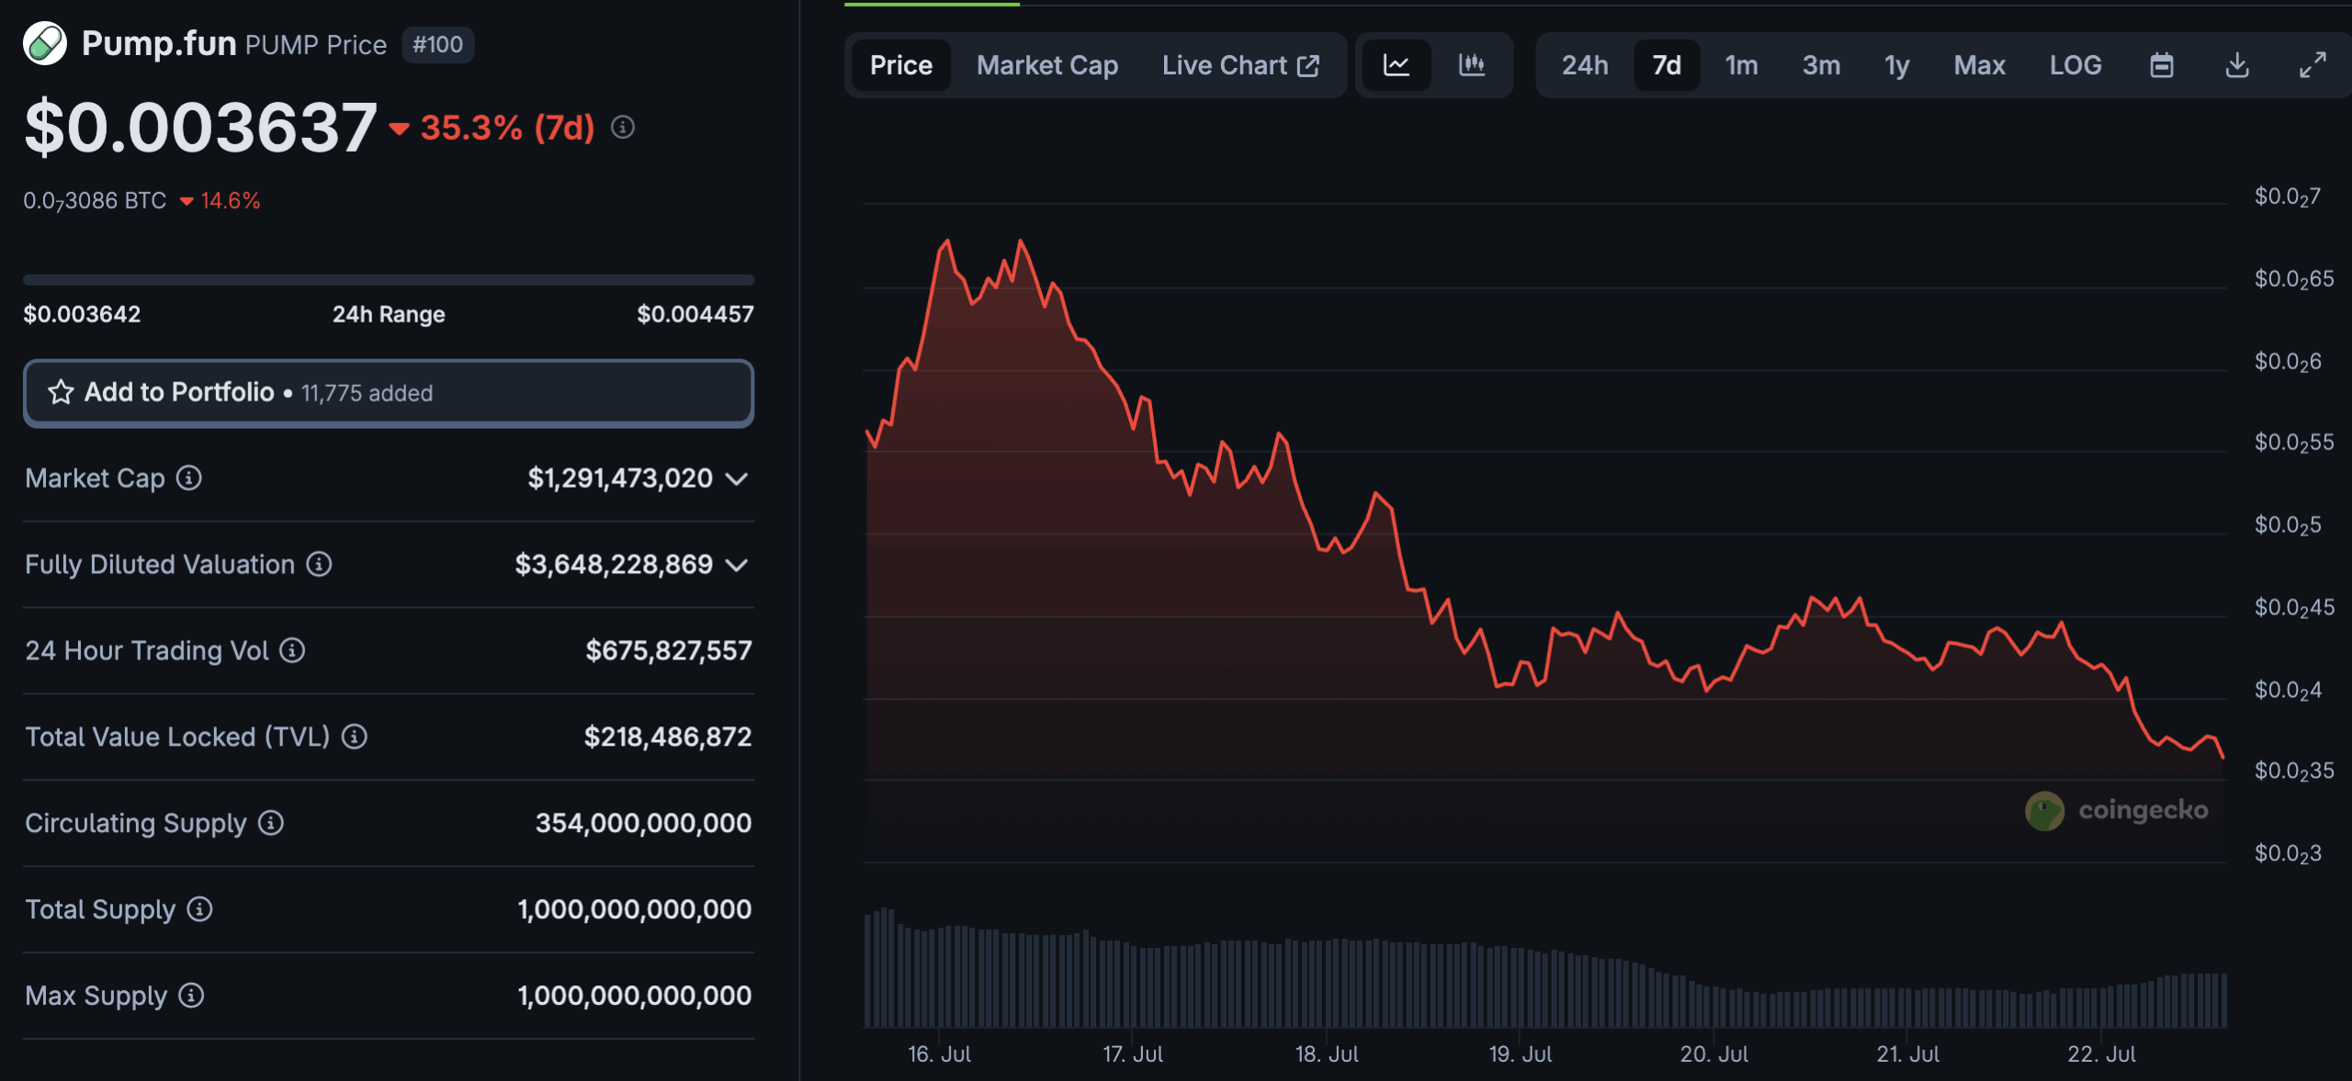Click info icon next to Circulating Supply

270,823
